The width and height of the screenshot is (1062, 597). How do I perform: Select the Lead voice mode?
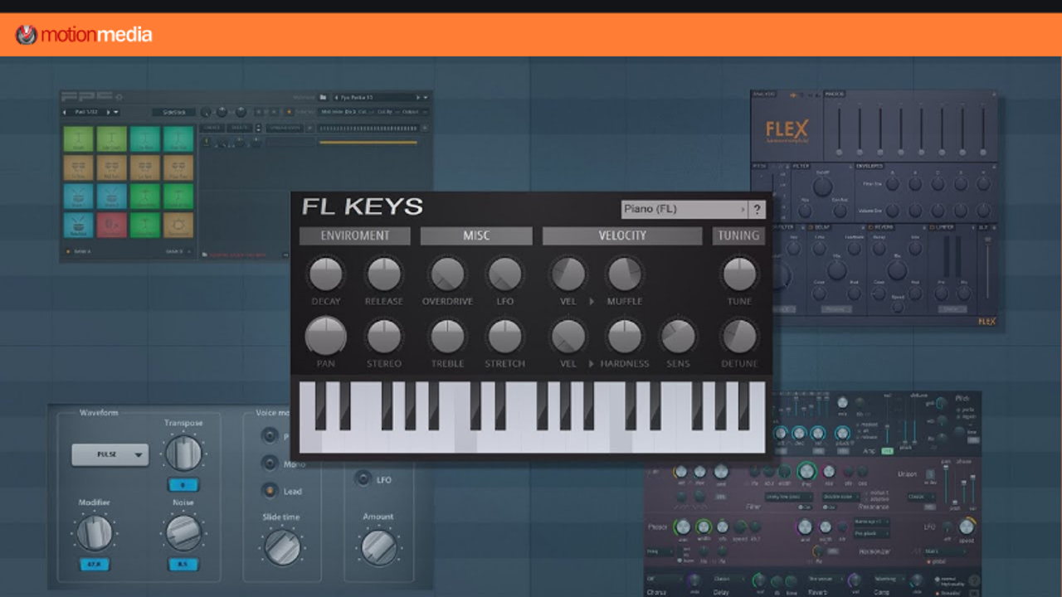pos(270,491)
